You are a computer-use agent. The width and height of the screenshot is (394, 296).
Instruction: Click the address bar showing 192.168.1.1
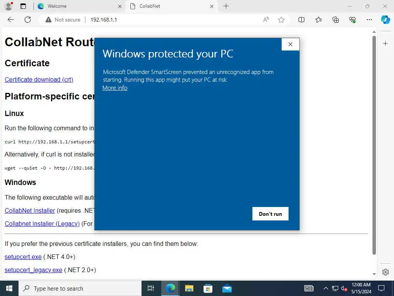coord(104,20)
